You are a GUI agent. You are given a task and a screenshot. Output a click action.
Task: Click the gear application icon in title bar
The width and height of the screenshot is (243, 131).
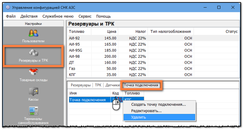coord(8,7)
